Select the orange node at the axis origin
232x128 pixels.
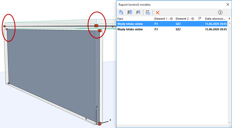coord(99,124)
